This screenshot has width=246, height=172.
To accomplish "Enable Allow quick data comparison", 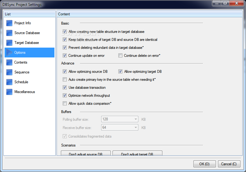I will click(65, 104).
